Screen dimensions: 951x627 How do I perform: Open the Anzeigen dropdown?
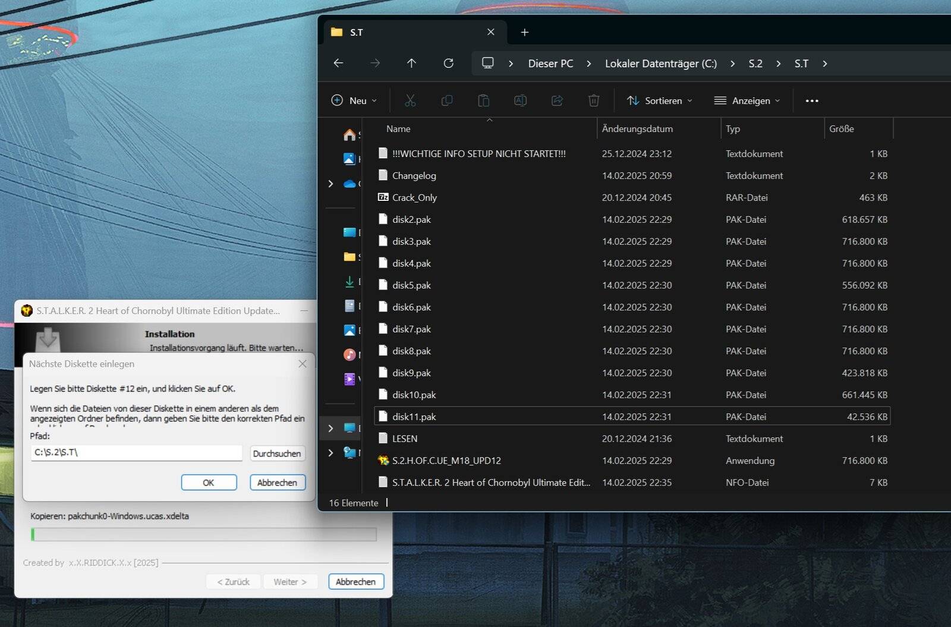[747, 100]
